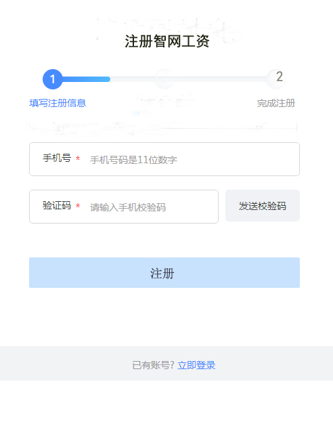Click the 已有账号? text

(x=154, y=365)
